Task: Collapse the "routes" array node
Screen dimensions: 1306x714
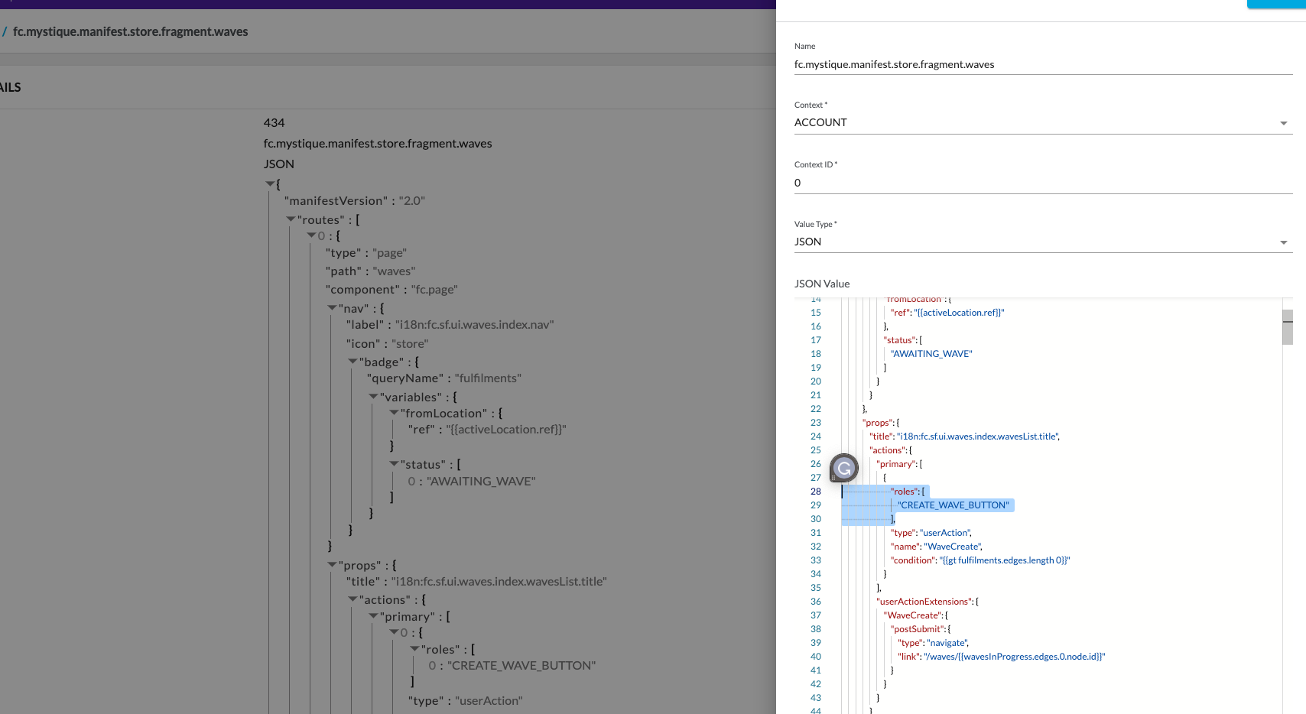Action: [291, 220]
